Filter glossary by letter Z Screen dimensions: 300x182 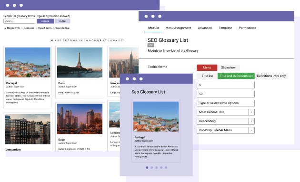point(122,40)
